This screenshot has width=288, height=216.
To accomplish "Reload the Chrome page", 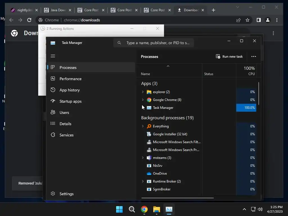I will coord(29,20).
